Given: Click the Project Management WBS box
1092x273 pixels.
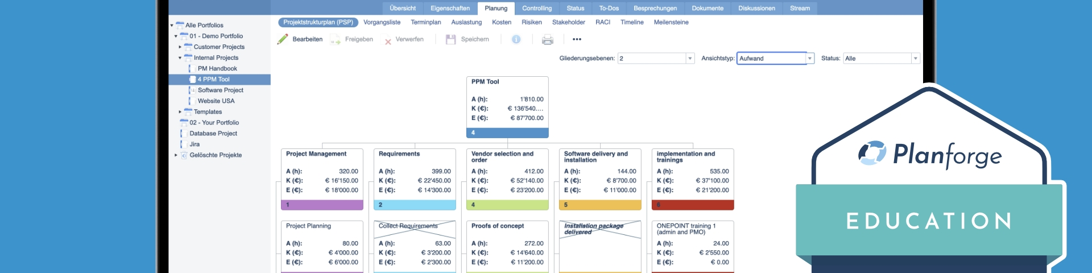Looking at the screenshot, I should coord(322,179).
